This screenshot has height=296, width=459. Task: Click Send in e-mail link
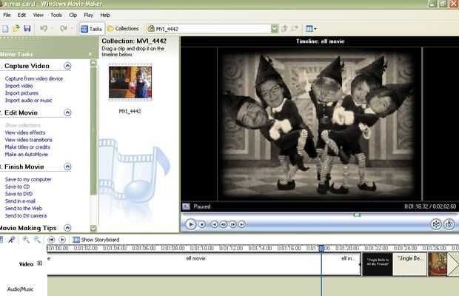point(20,201)
